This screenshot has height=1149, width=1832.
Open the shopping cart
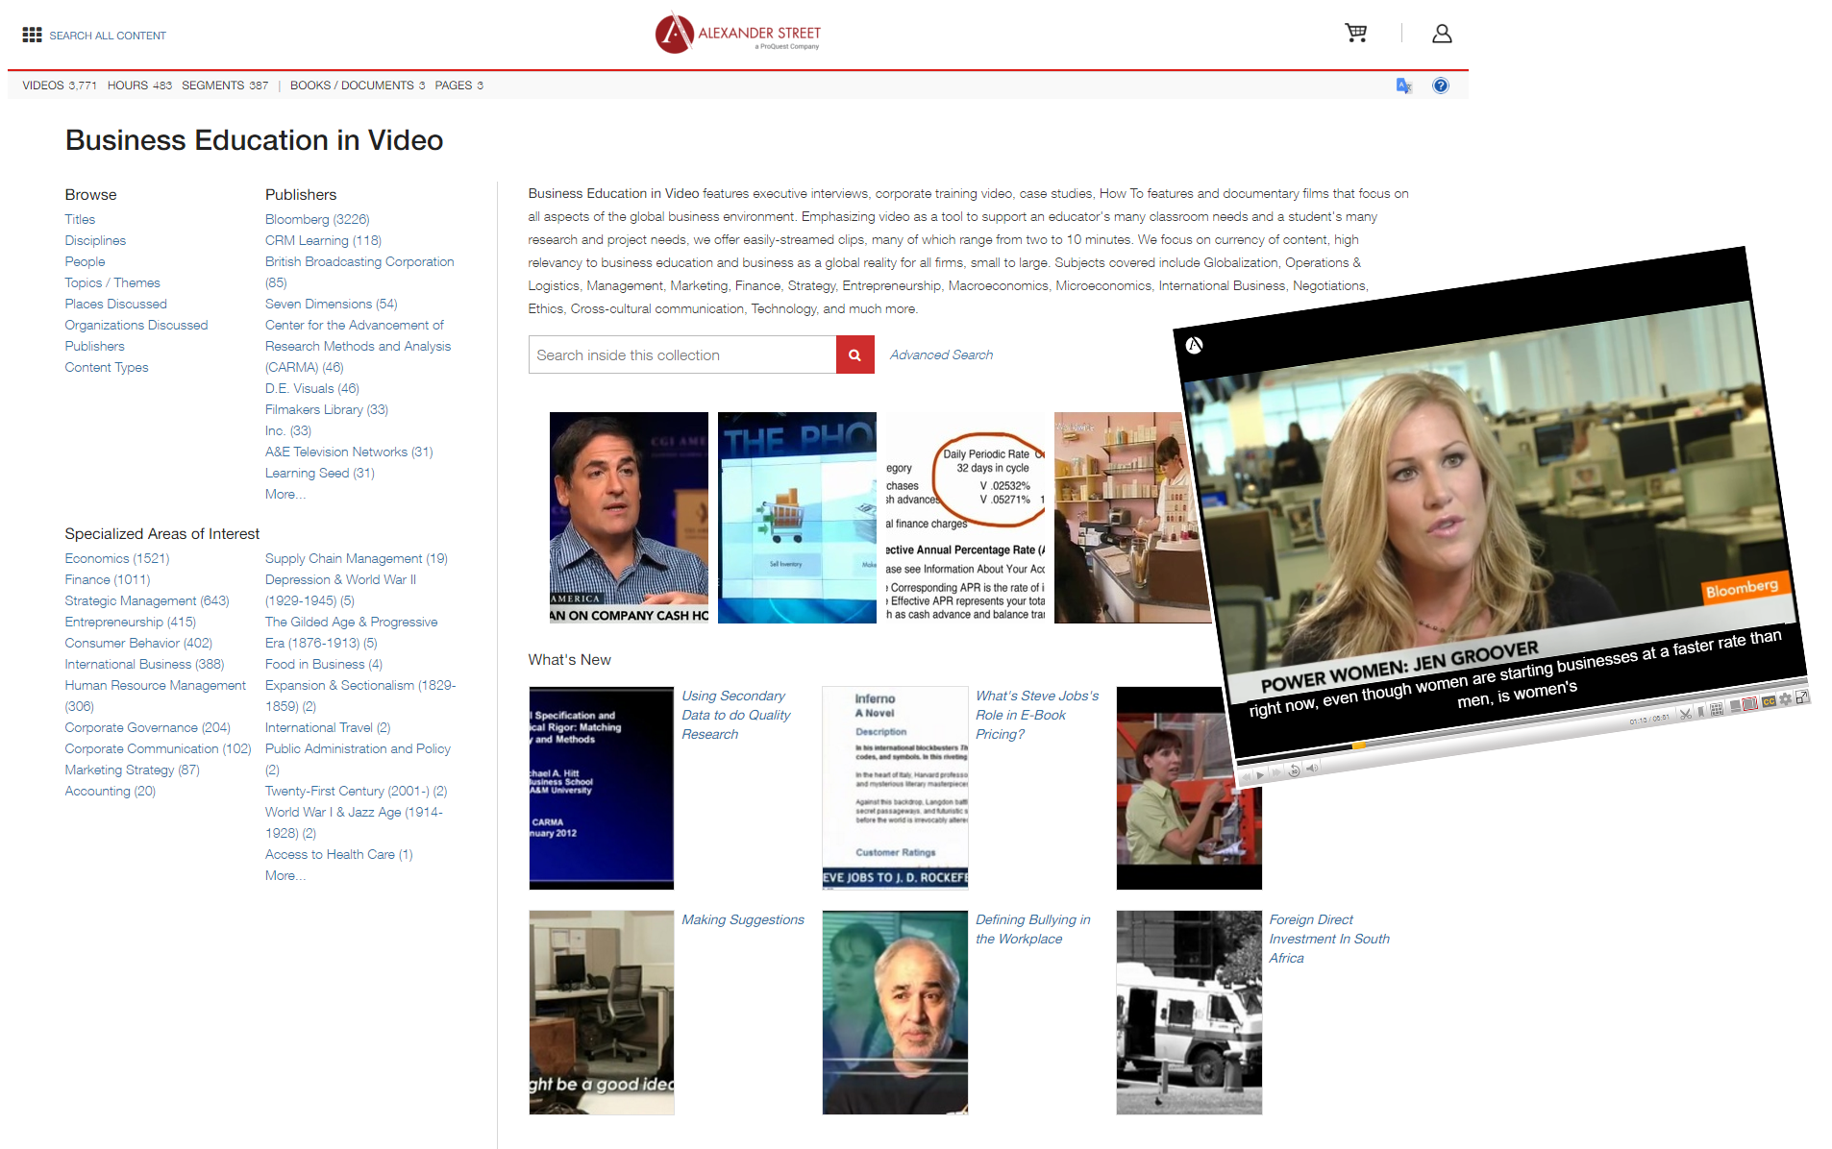click(1355, 33)
